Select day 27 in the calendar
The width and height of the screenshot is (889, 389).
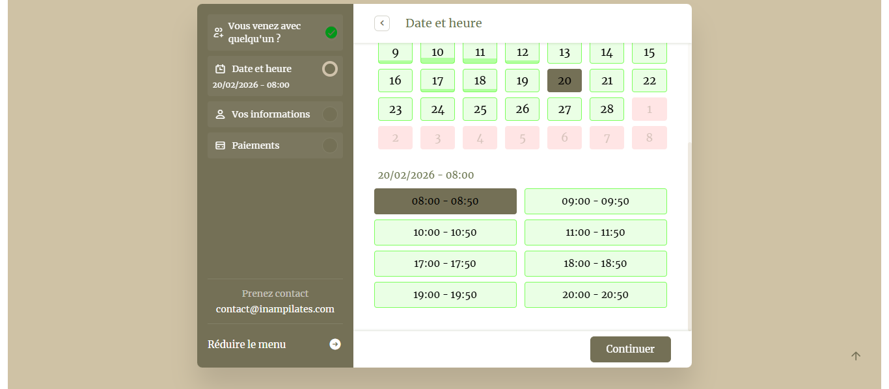coord(564,109)
